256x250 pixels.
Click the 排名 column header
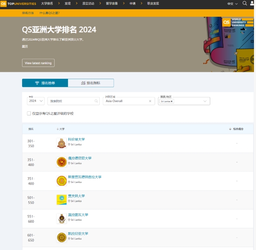31,129
